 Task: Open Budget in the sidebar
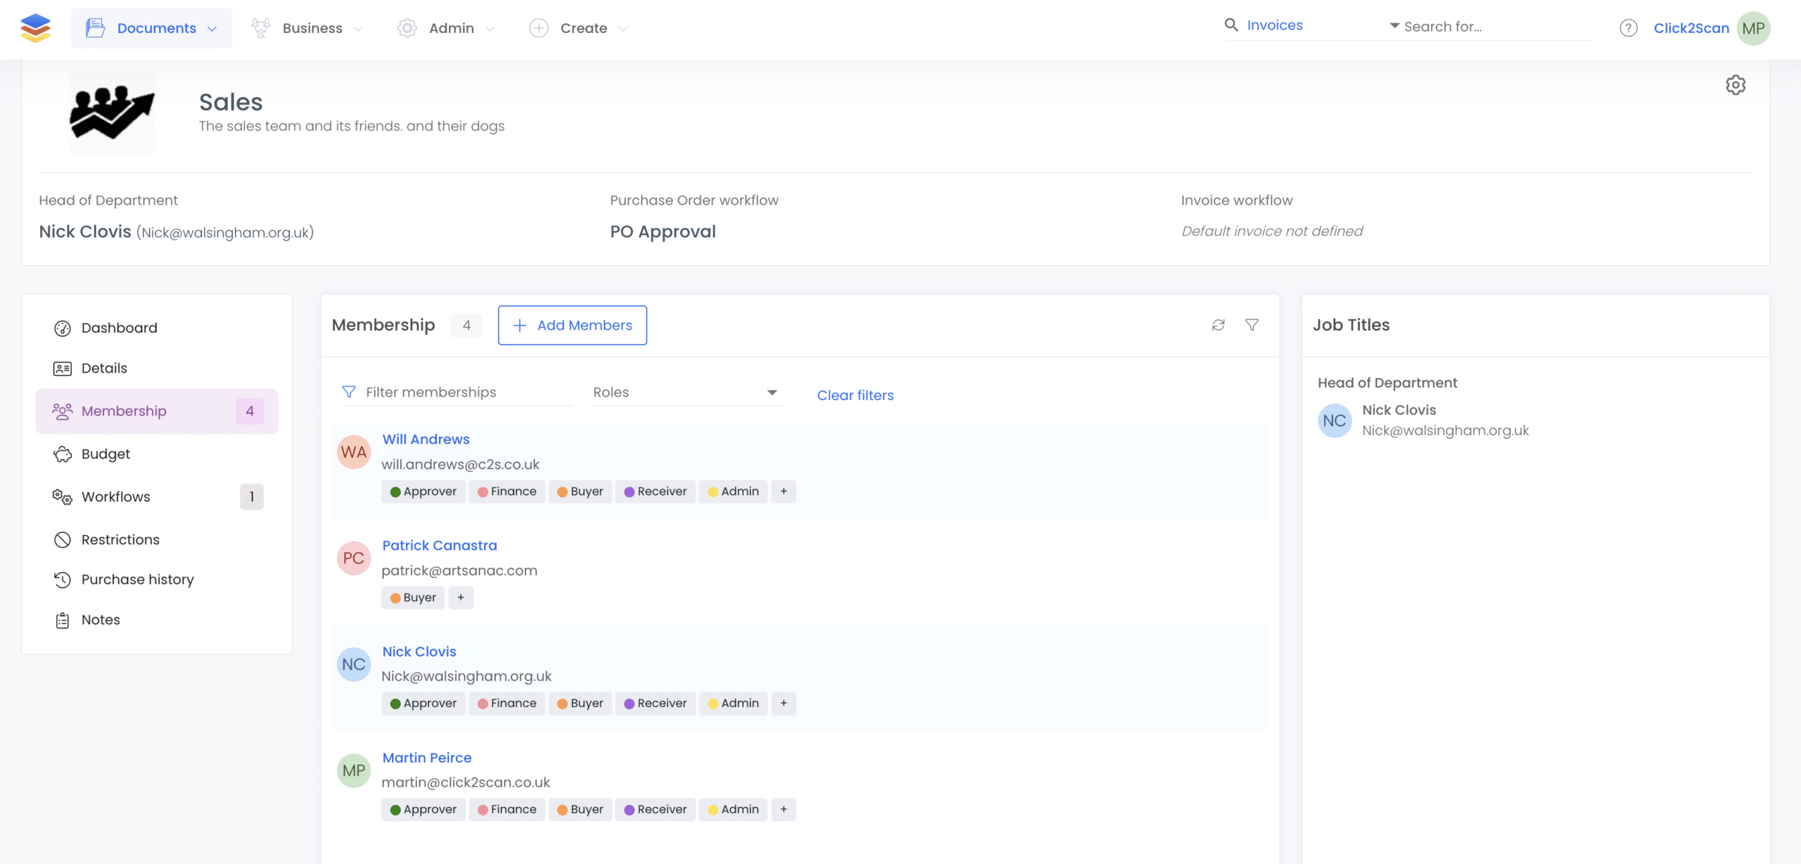pos(157,454)
